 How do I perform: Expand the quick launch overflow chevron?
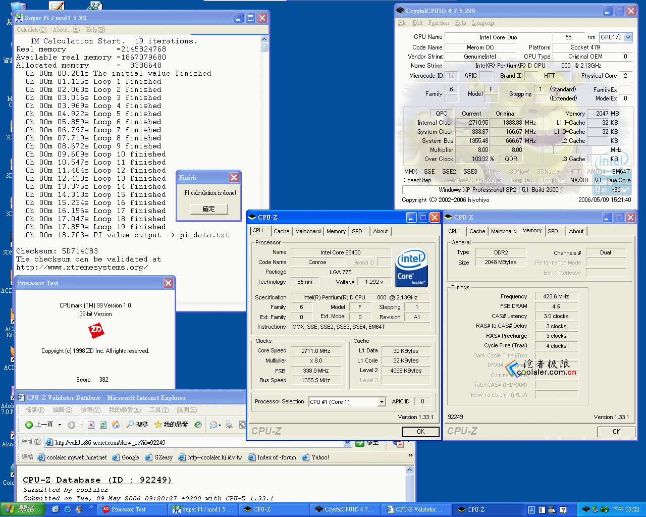(91, 506)
